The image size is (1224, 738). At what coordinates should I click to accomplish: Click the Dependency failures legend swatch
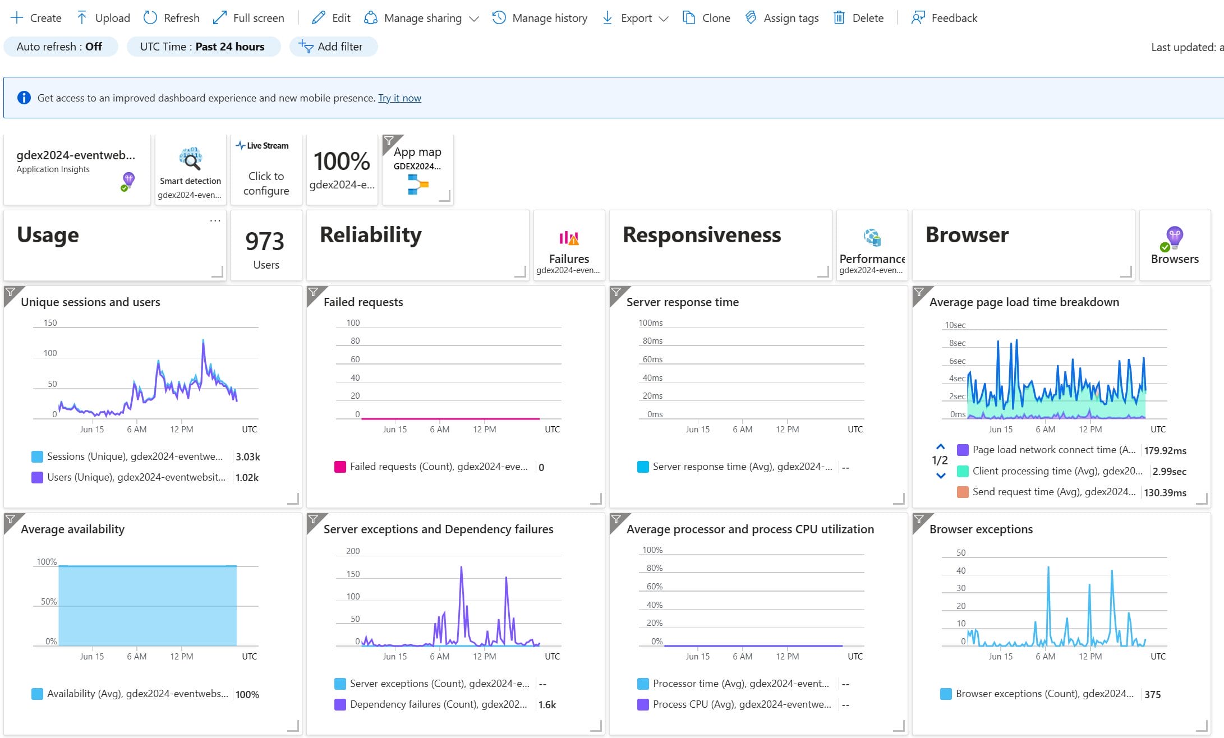(340, 704)
